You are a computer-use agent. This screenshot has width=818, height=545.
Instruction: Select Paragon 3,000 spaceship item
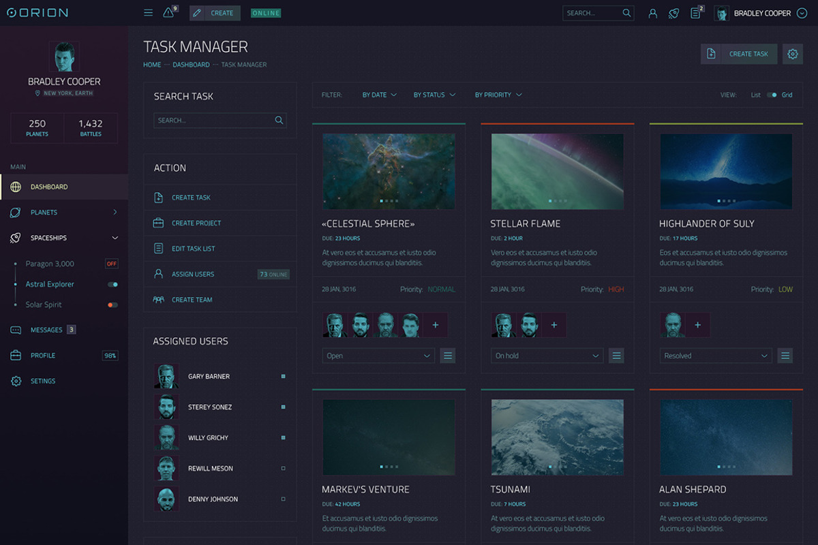pos(50,264)
